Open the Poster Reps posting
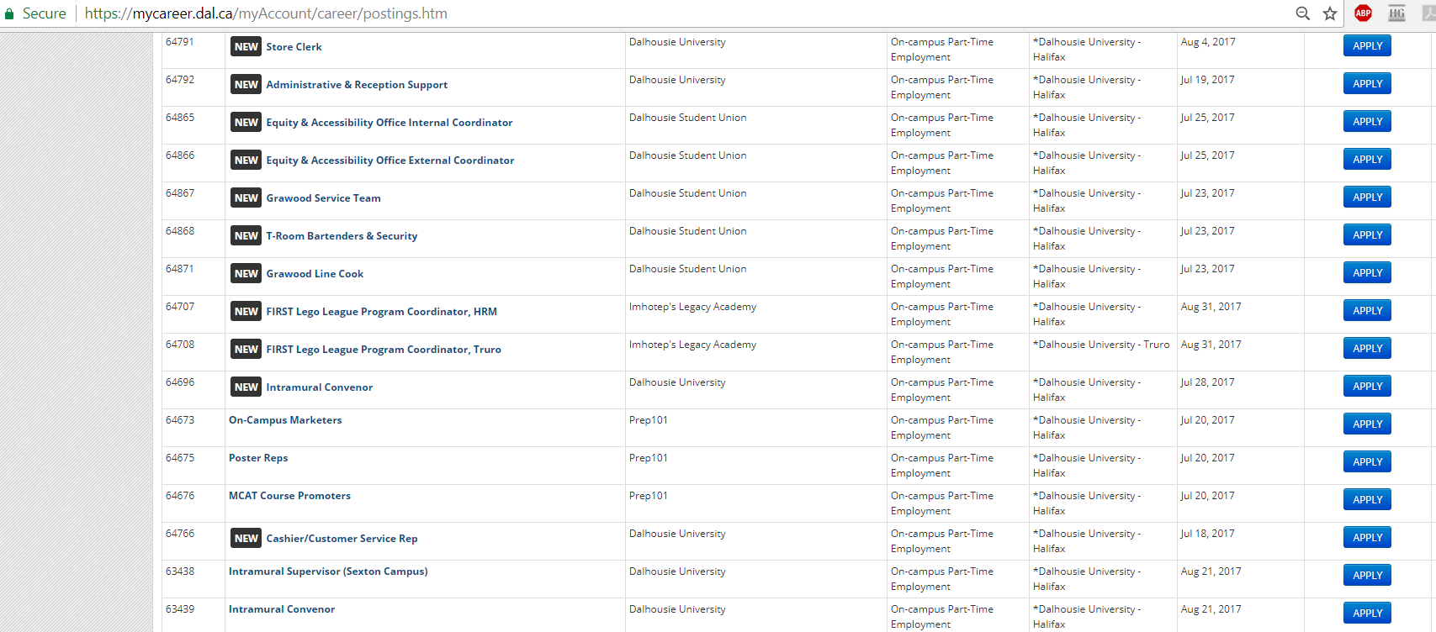This screenshot has height=632, width=1436. (258, 458)
